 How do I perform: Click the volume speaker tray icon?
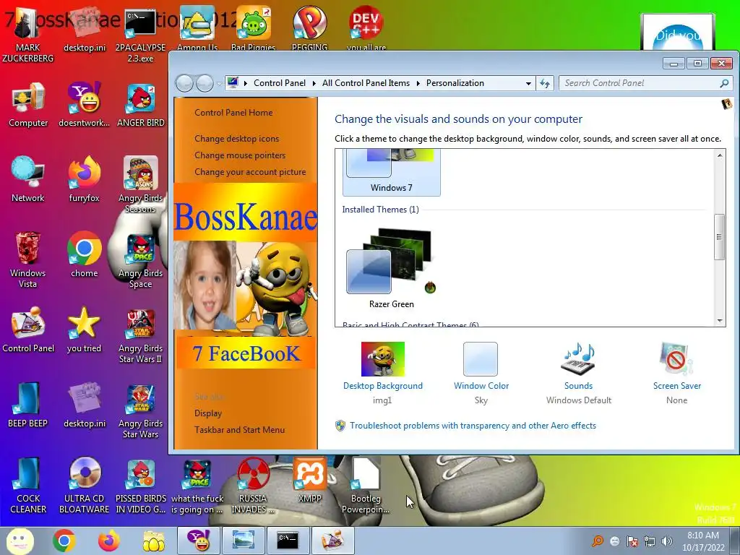click(667, 541)
